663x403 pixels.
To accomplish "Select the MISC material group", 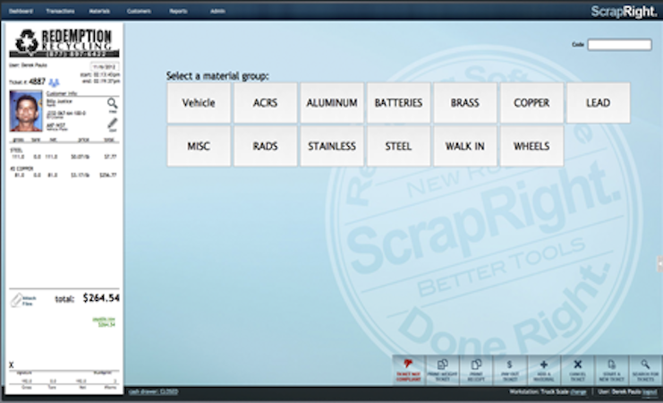I will click(x=199, y=146).
